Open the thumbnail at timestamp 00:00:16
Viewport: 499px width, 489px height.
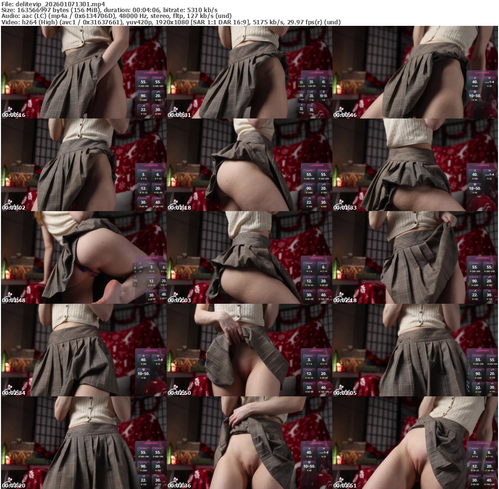[83, 72]
